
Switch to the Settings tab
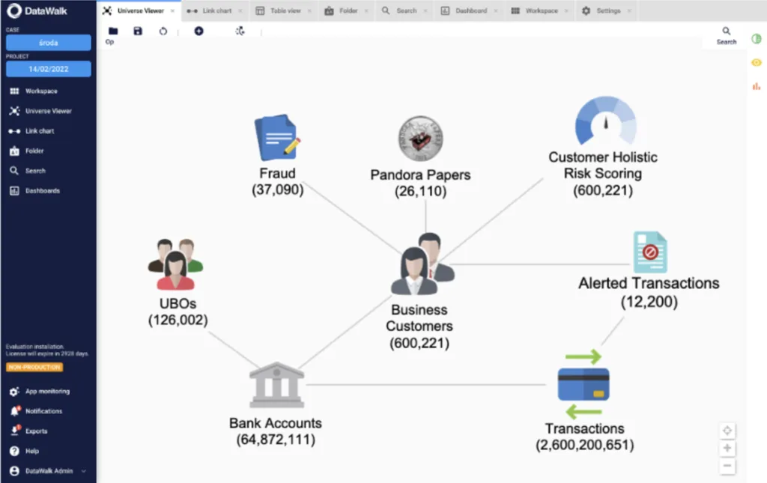[x=607, y=10]
